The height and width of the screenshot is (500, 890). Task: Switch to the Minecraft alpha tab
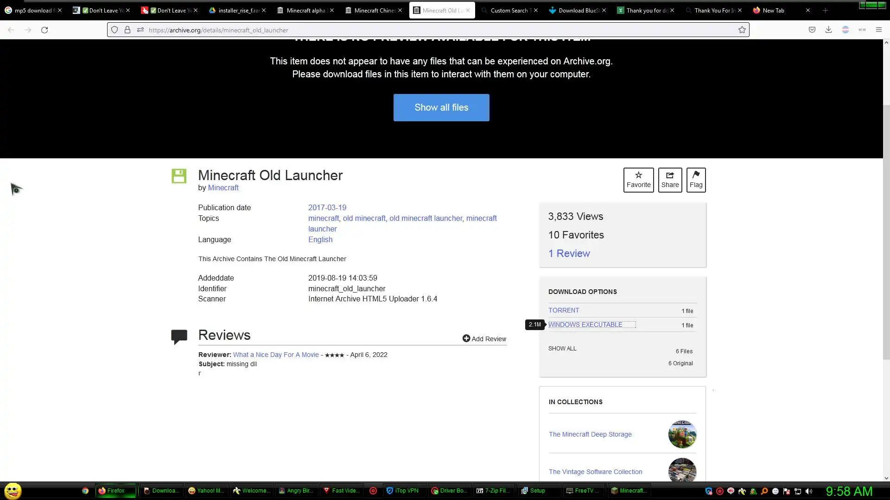(x=305, y=10)
